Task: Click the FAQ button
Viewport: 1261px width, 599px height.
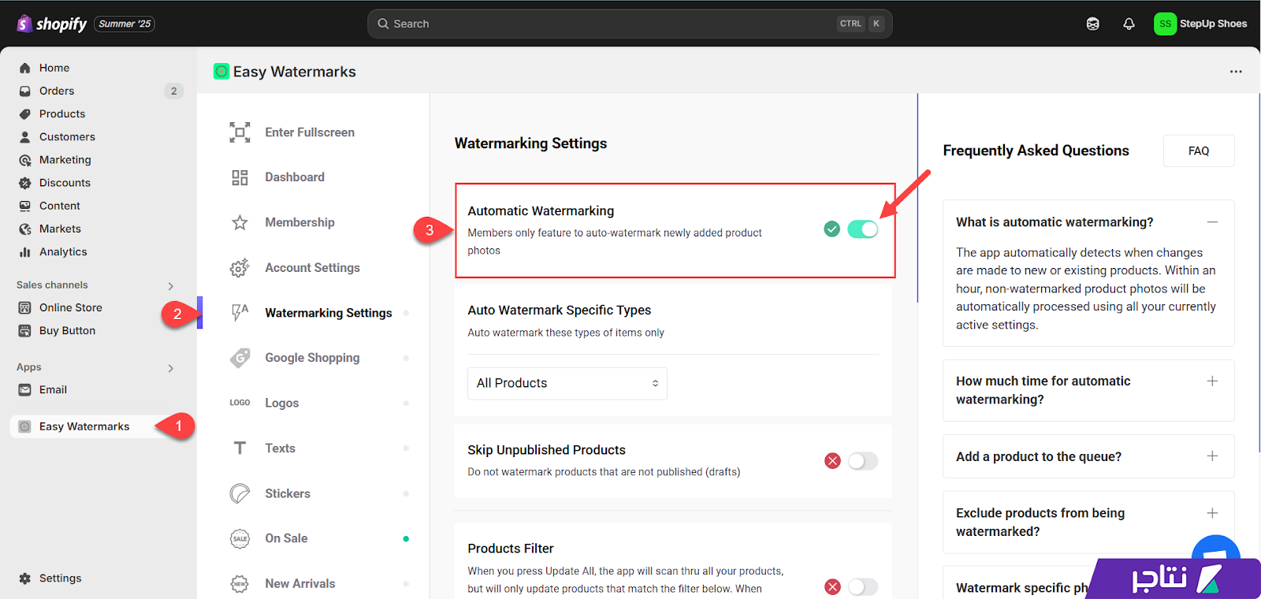Action: pyautogui.click(x=1199, y=151)
